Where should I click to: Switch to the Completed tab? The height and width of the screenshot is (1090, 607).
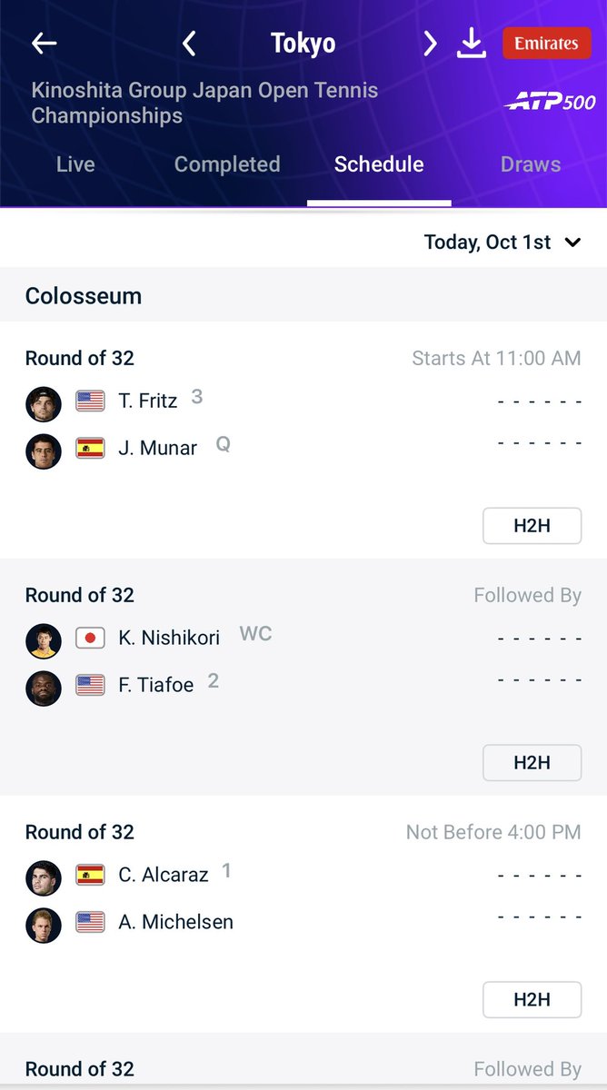(x=227, y=164)
